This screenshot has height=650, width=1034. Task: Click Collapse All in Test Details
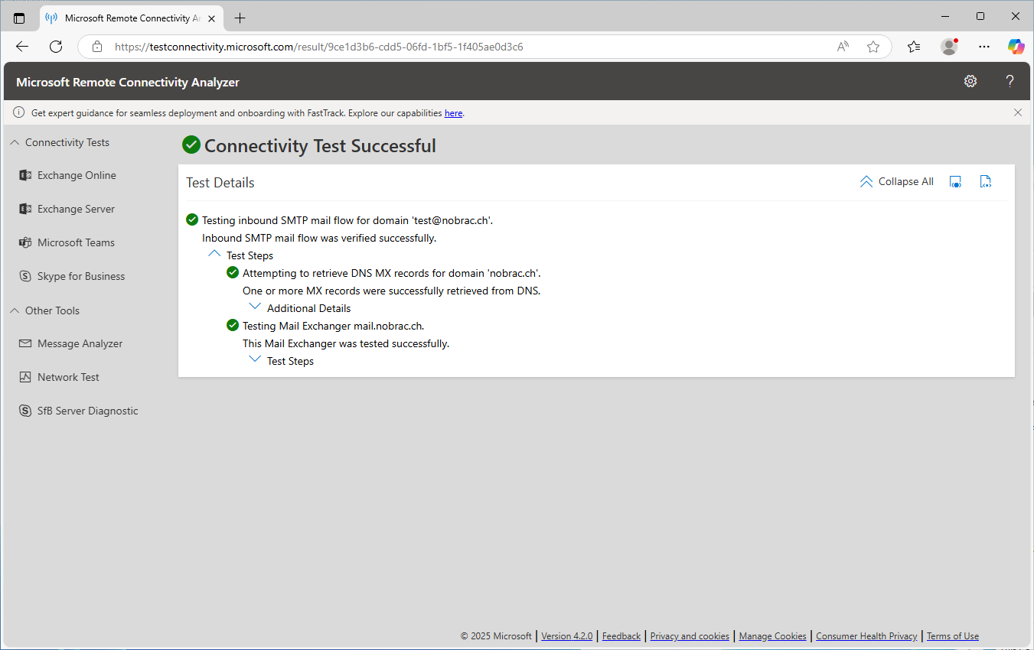[897, 181]
